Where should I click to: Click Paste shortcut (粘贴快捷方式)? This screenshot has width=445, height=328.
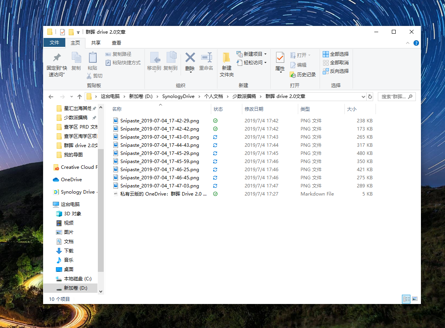point(123,63)
